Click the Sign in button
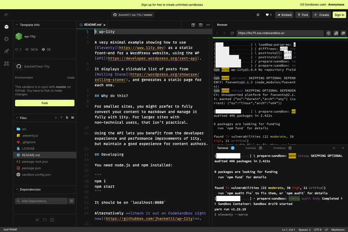This screenshot has height=232, width=348. pyautogui.click(x=339, y=15)
